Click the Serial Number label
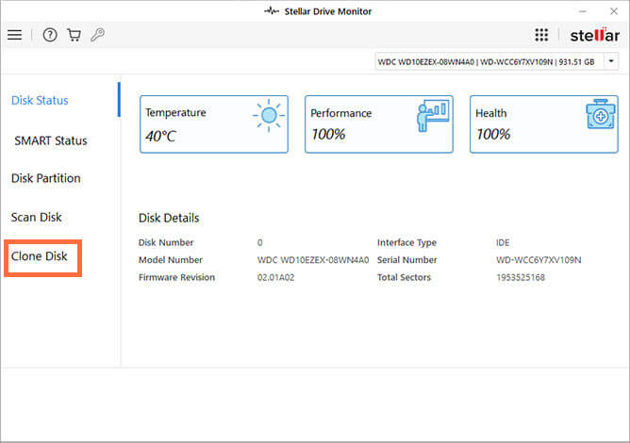Viewport: 630px width, 443px height. [407, 260]
